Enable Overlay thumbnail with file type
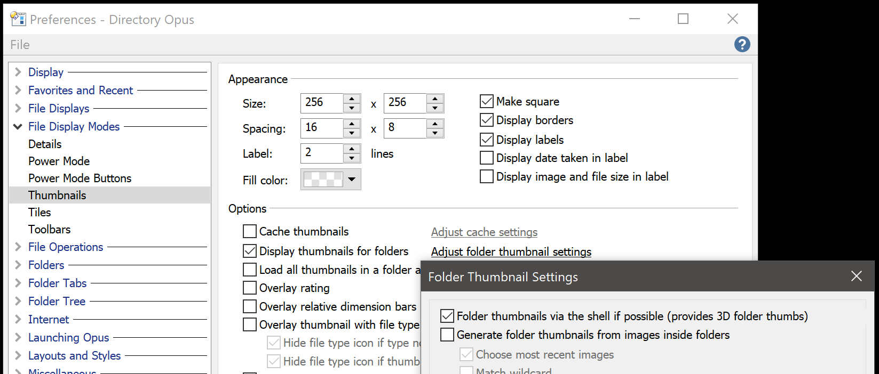Image resolution: width=879 pixels, height=374 pixels. click(x=250, y=324)
